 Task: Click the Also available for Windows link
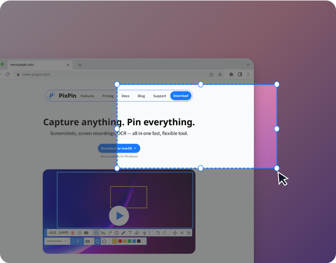119,156
